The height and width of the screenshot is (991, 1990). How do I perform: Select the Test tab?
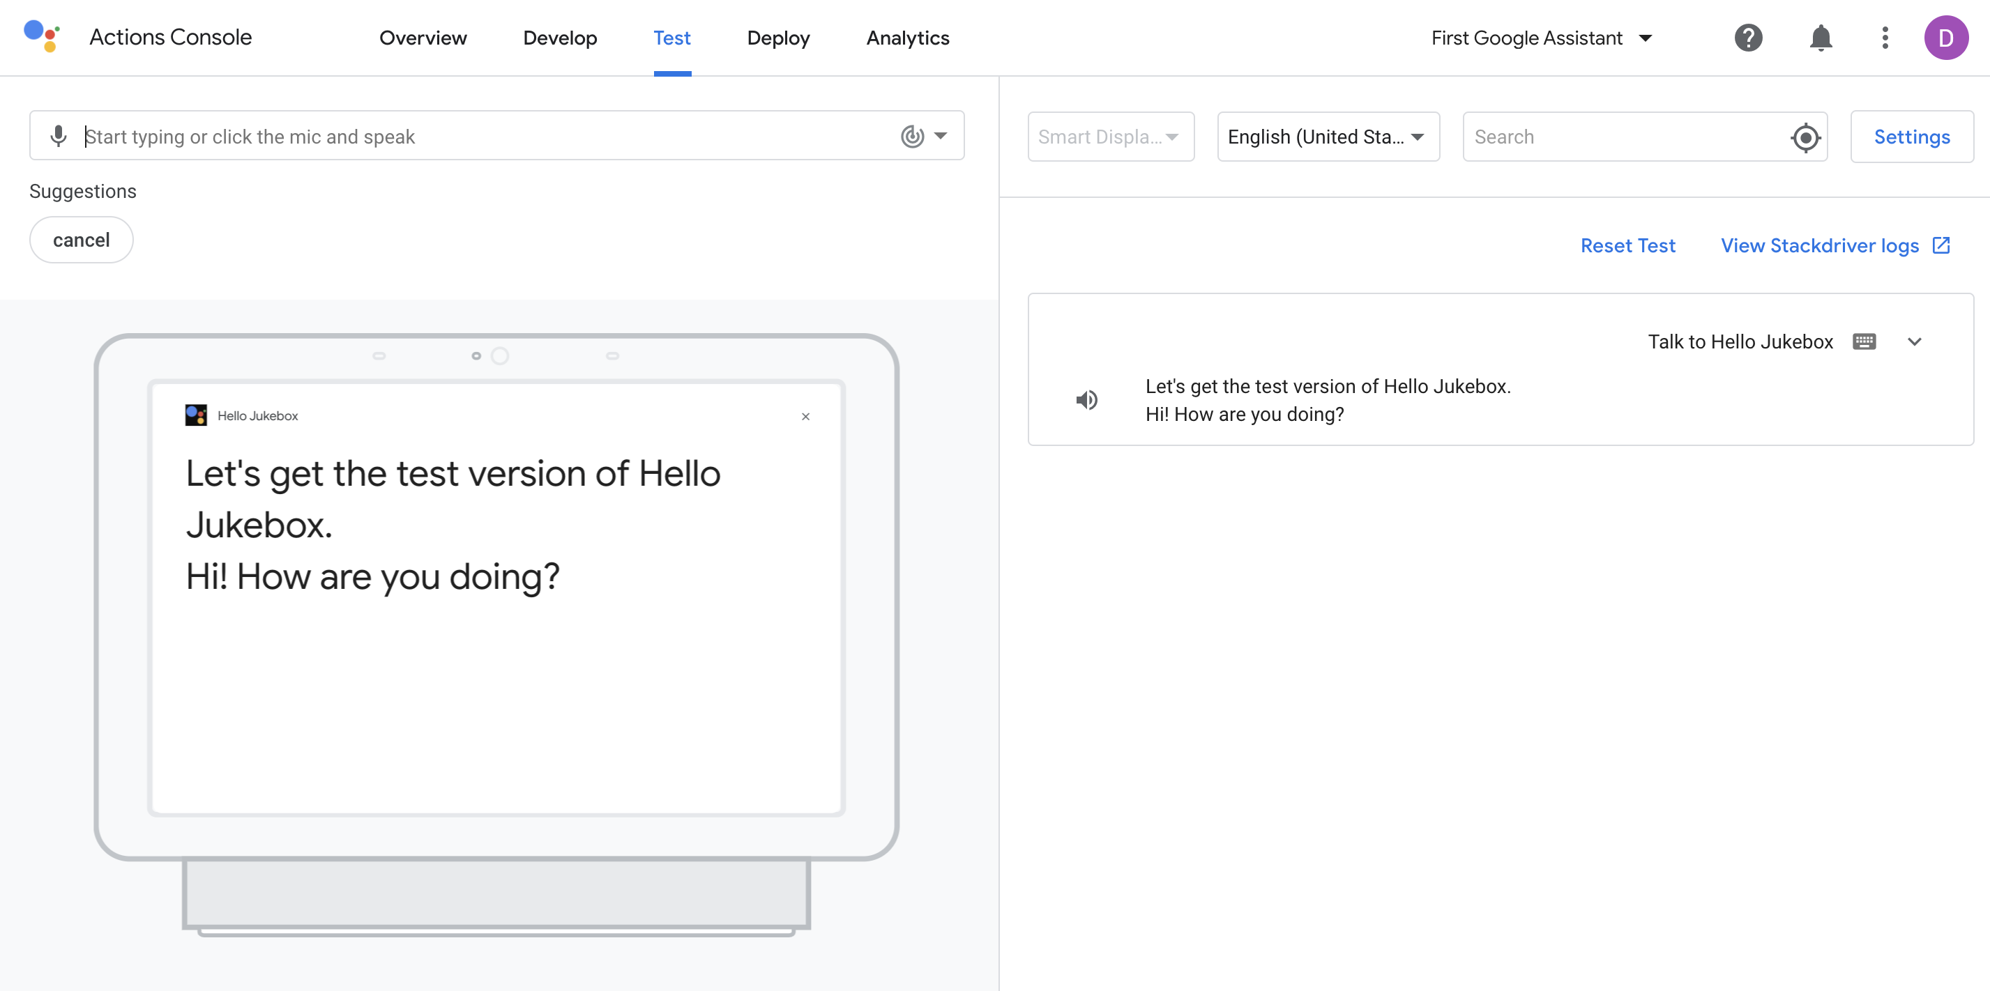(672, 38)
